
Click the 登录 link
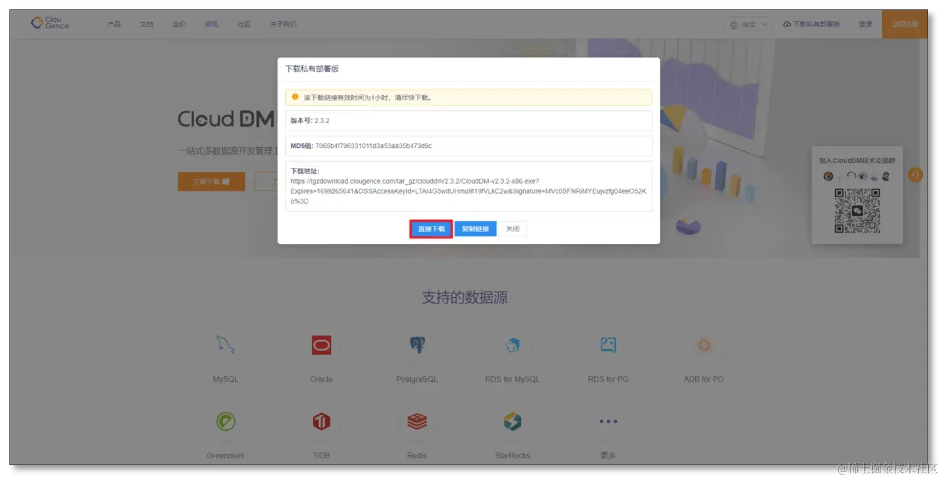(x=866, y=24)
